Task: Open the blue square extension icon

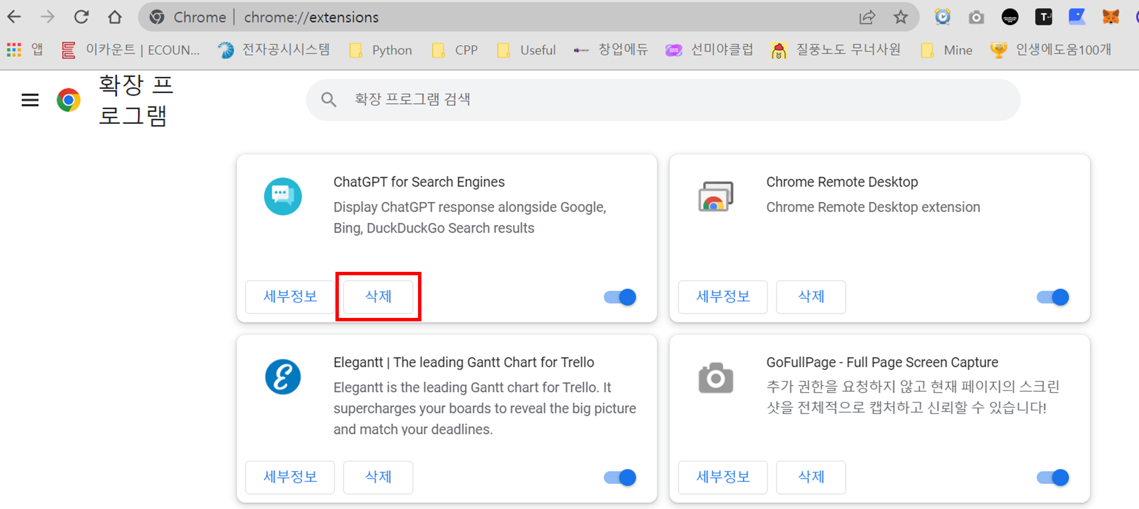Action: tap(1077, 17)
